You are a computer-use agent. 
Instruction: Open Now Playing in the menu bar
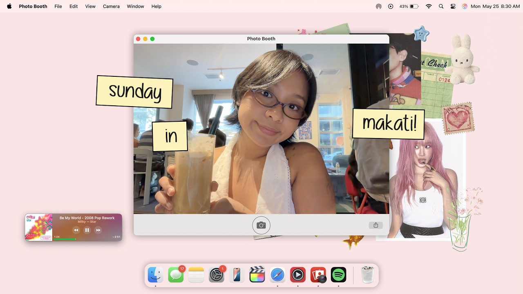point(391,7)
